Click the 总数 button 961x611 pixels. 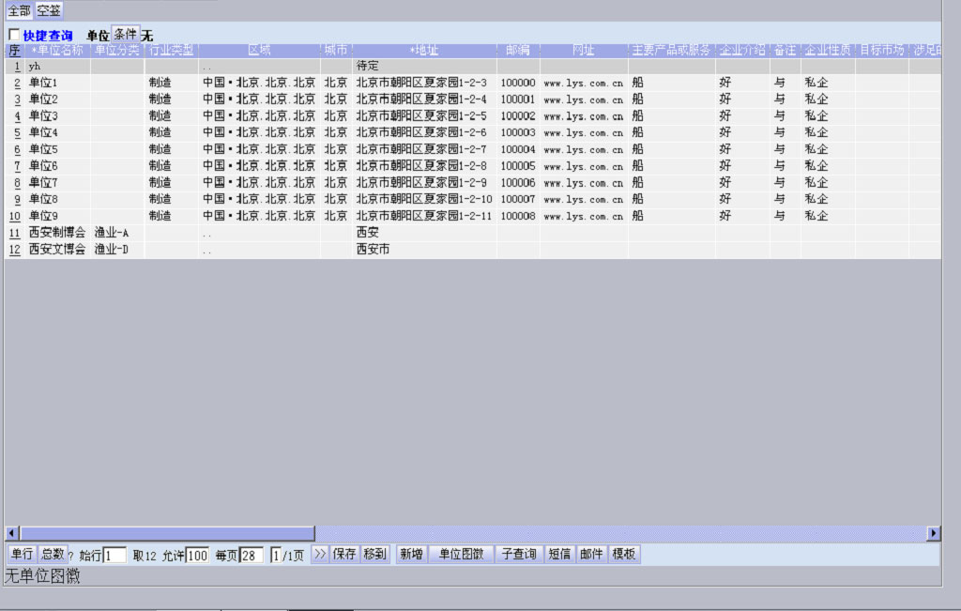pos(53,555)
